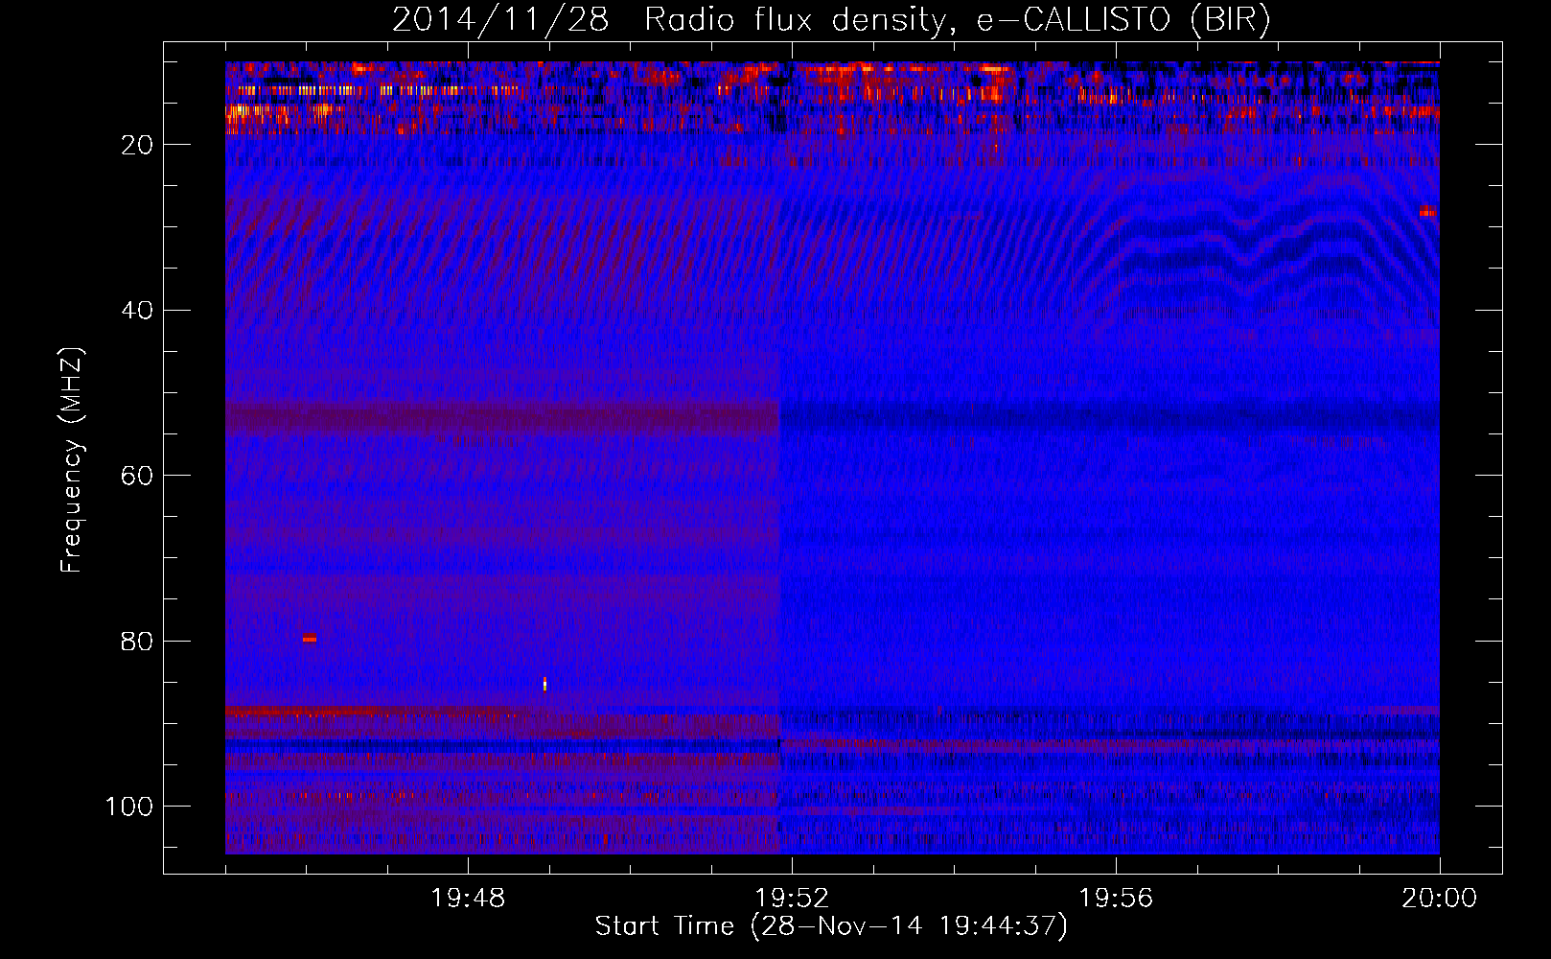
Task: Click the small red burst near 80 MHz
Action: coord(309,638)
